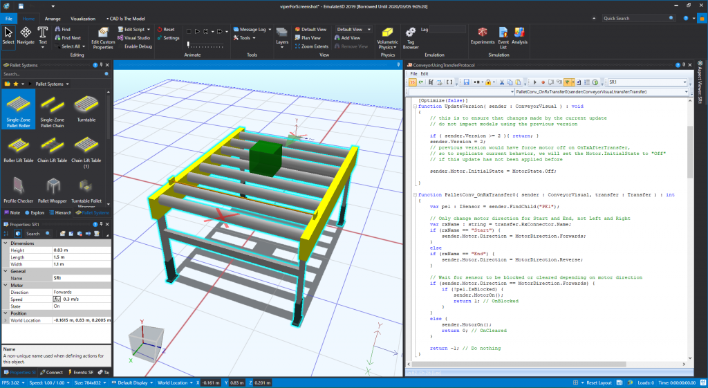
Task: Open Edit menu in script editor
Action: tap(425, 73)
